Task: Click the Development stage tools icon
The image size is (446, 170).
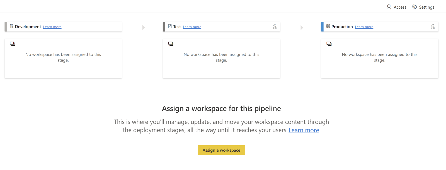Action: pos(11,26)
